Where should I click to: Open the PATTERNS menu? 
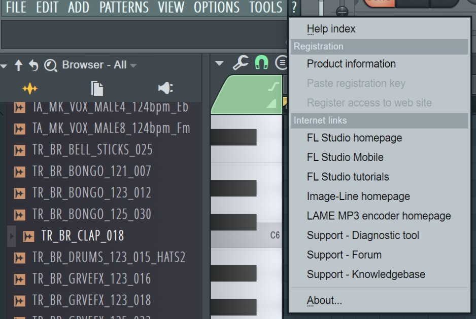(124, 7)
